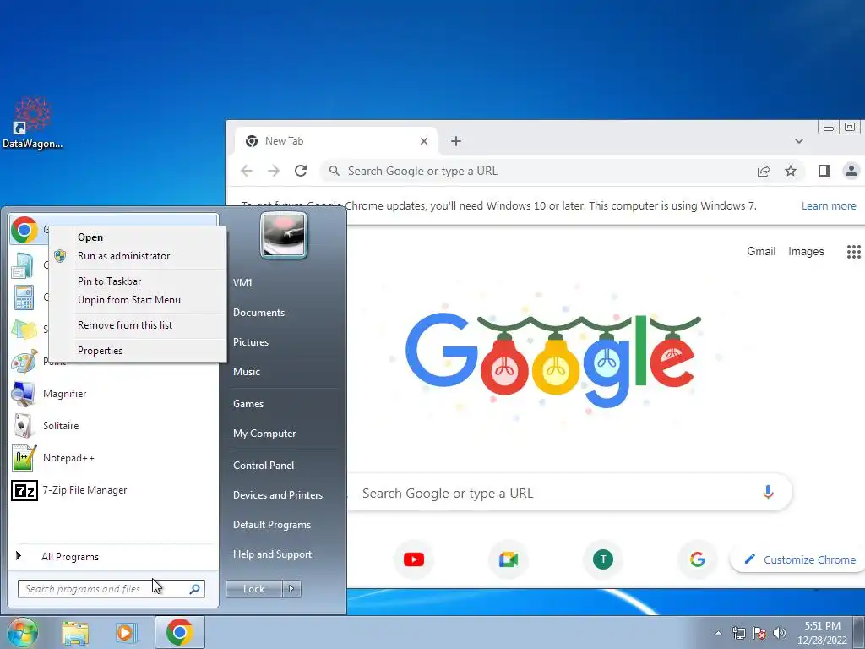
Task: Select the DataWagon desktop shortcut
Action: (33, 124)
